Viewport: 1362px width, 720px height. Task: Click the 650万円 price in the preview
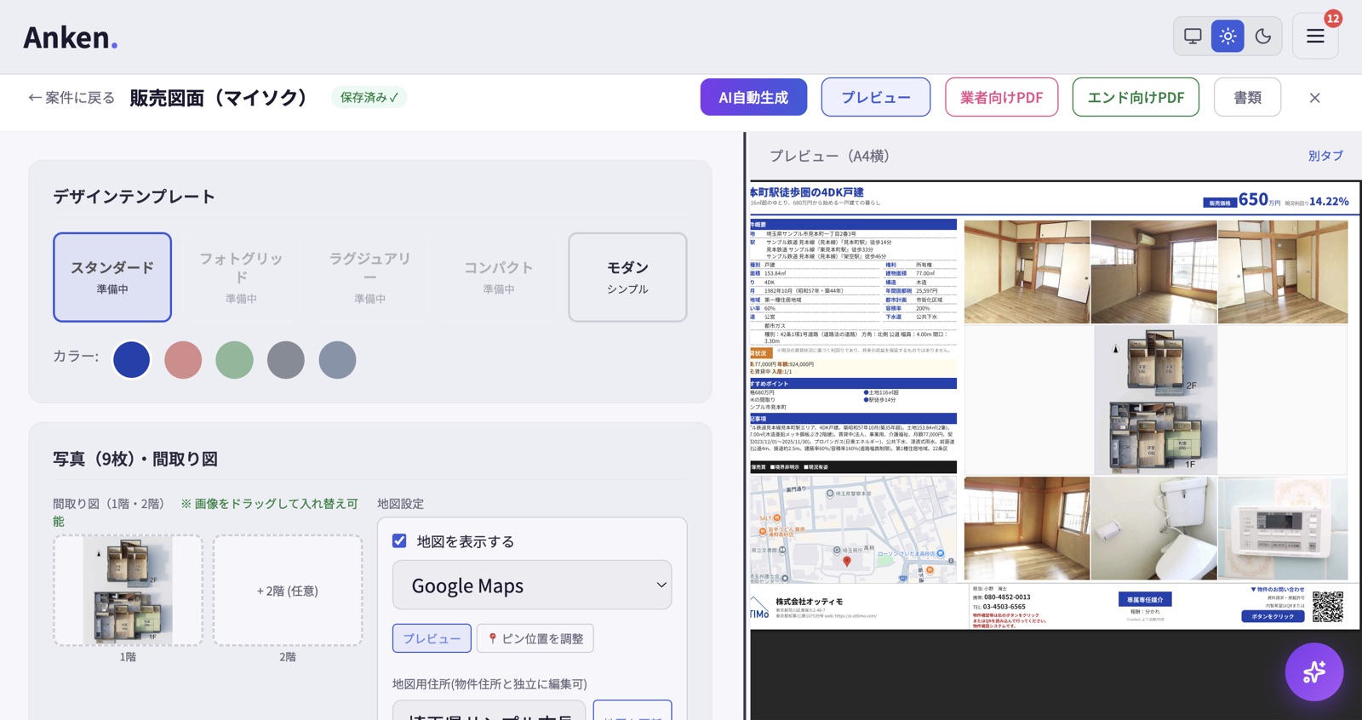(x=1259, y=200)
